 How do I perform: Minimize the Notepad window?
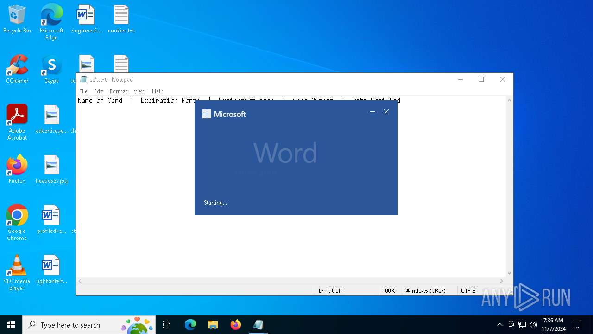[x=461, y=79]
